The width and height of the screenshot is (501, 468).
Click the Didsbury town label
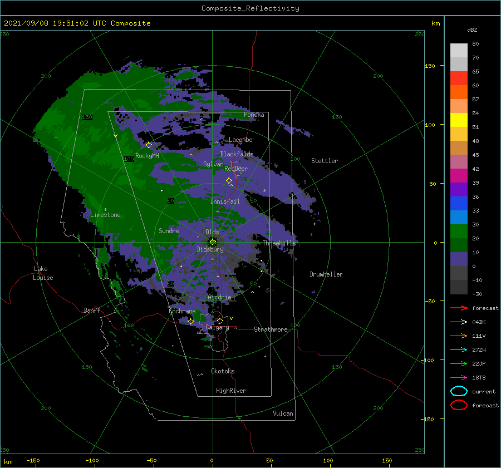(x=210, y=249)
